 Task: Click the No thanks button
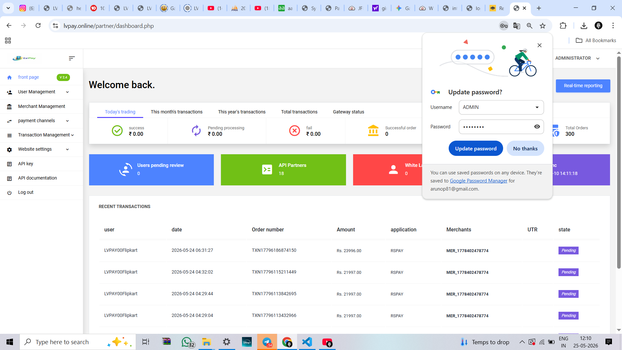coord(525,148)
